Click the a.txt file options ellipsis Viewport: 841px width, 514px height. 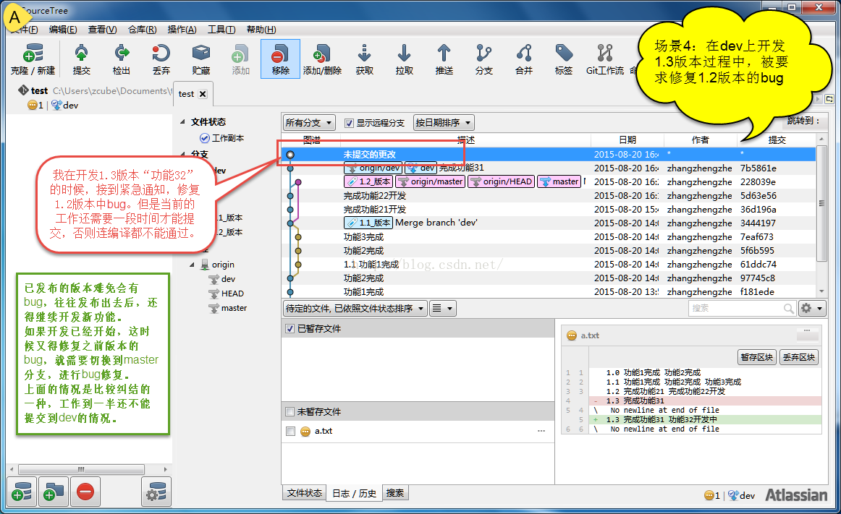tap(541, 431)
